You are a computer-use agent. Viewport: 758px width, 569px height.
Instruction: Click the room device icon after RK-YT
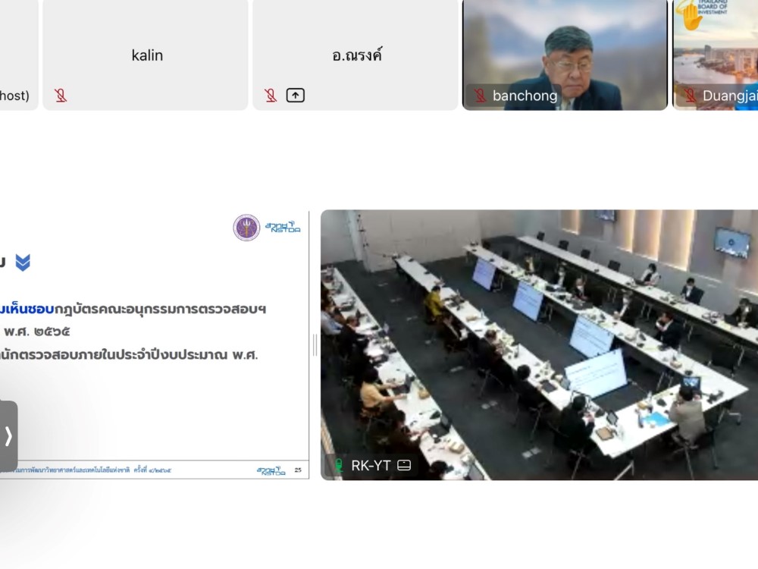(404, 465)
